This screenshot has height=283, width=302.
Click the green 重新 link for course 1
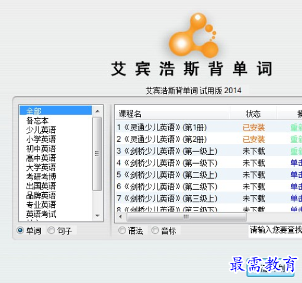click(x=296, y=128)
